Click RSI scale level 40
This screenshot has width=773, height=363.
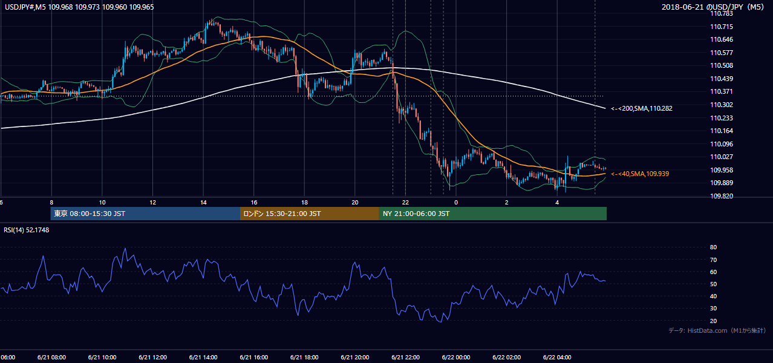pyautogui.click(x=714, y=296)
